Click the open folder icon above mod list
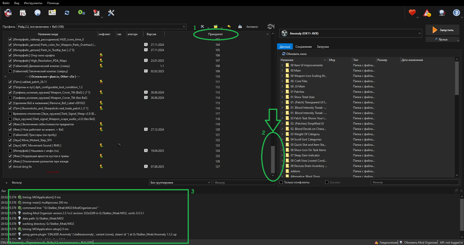Viewport: 464px width, 245px height. (216, 26)
